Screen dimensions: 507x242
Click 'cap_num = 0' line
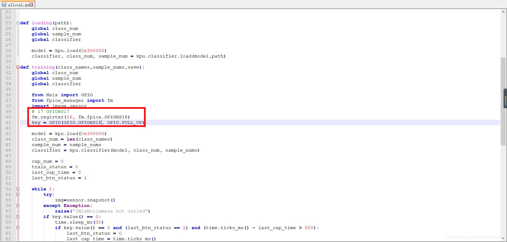click(48, 161)
